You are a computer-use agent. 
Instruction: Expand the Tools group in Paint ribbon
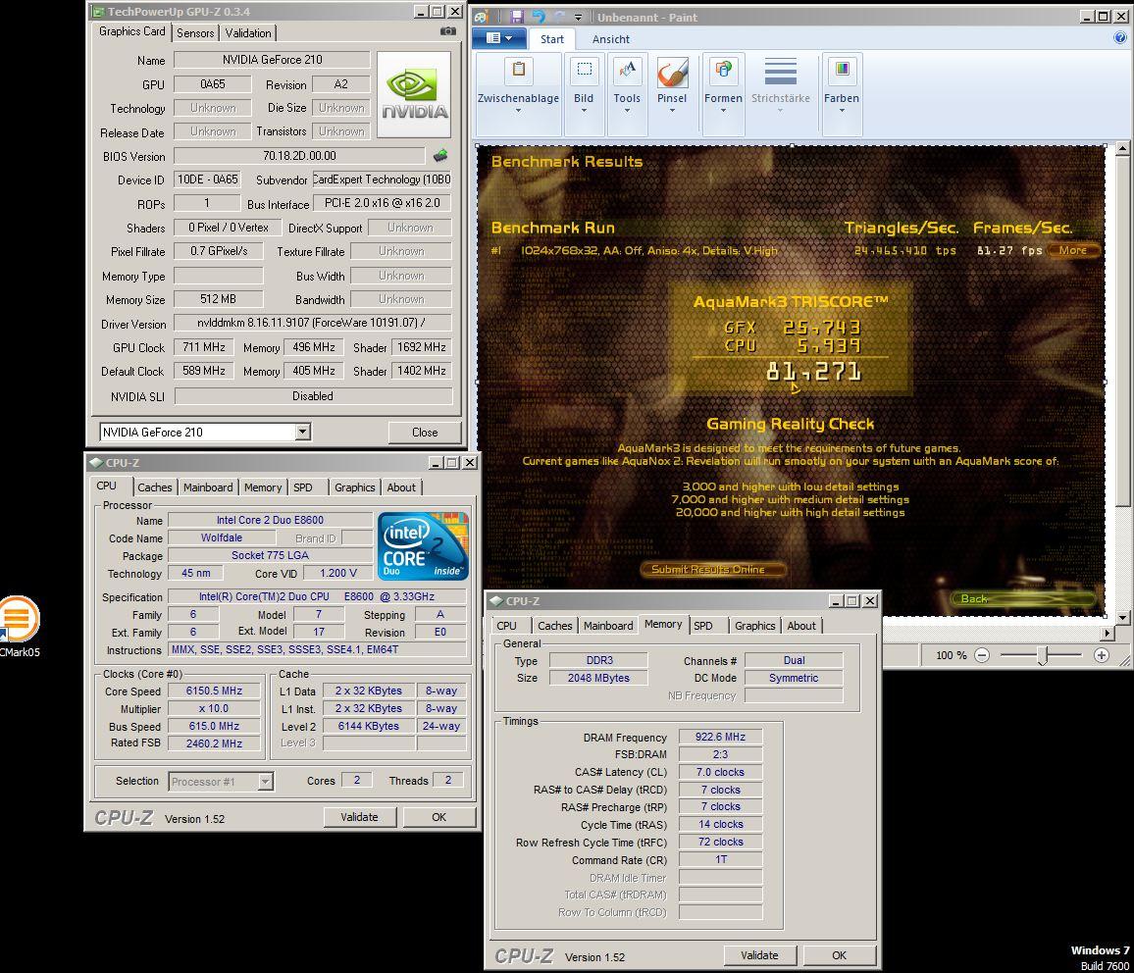click(x=627, y=94)
